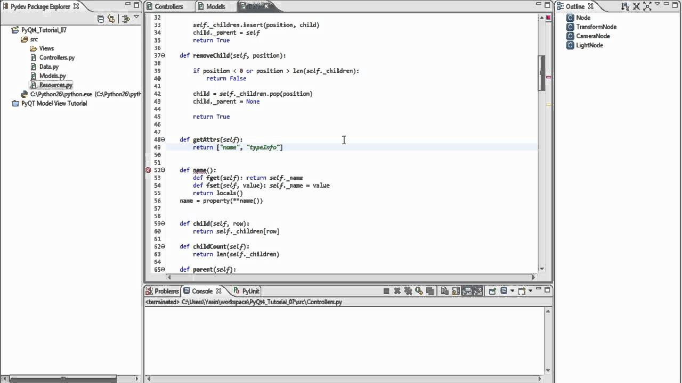
Task: Click the editor horizontal scroll right arrow
Action: (533, 277)
